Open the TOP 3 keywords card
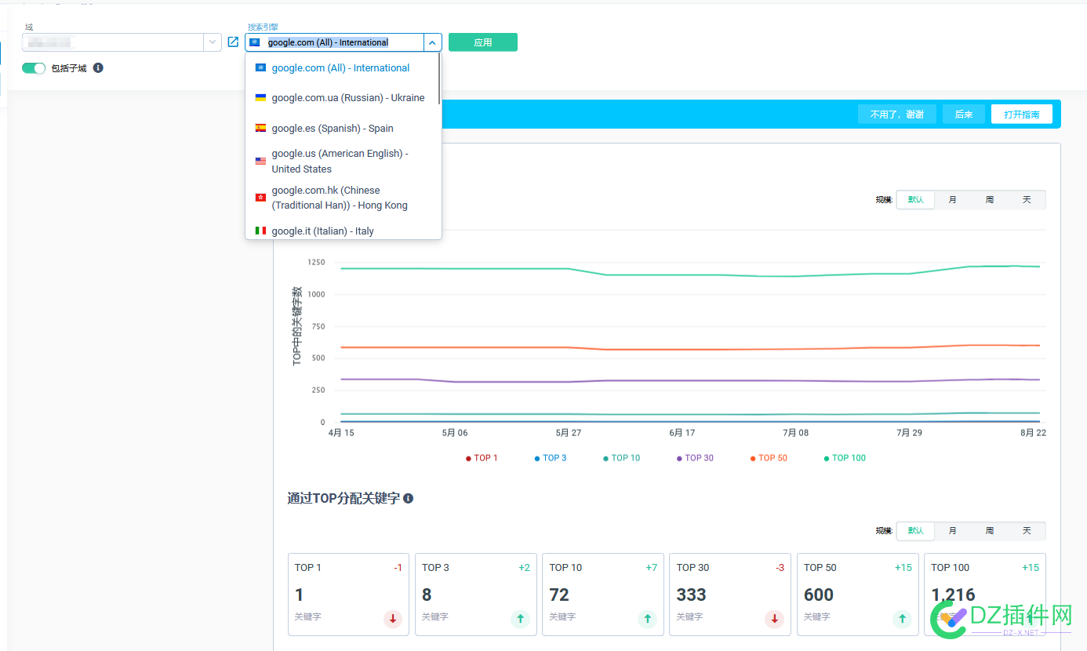 (x=475, y=595)
